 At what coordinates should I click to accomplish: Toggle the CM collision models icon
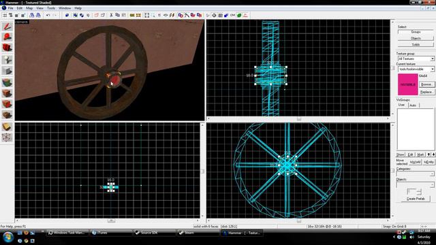(233, 15)
